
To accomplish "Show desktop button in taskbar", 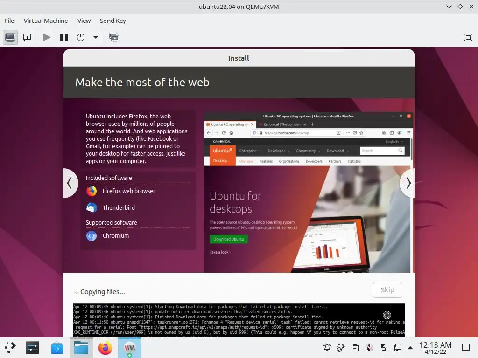I will click(x=465, y=348).
